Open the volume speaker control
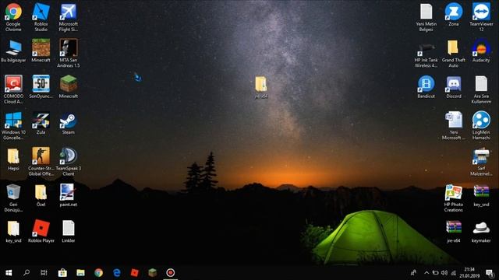 444,273
